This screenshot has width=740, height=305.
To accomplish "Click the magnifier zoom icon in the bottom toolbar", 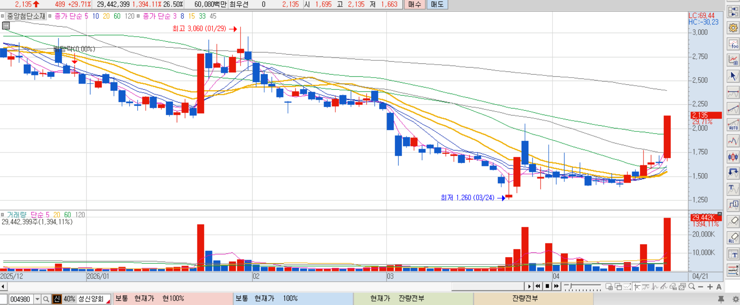I will [692, 287].
